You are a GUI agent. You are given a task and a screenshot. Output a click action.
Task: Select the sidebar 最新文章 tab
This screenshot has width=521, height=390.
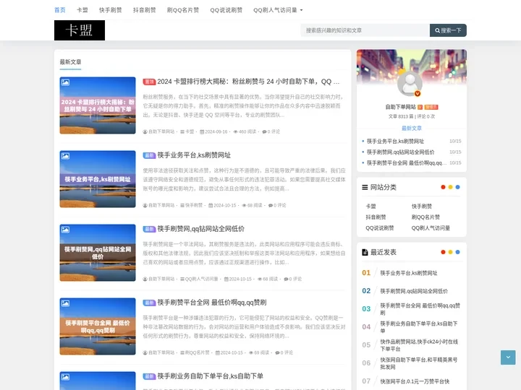click(x=411, y=129)
